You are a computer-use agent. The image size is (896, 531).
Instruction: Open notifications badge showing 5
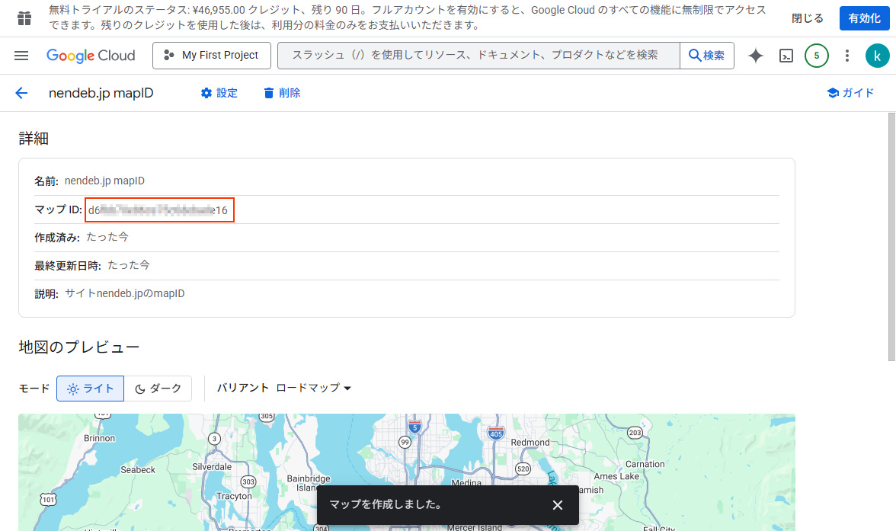coord(817,56)
